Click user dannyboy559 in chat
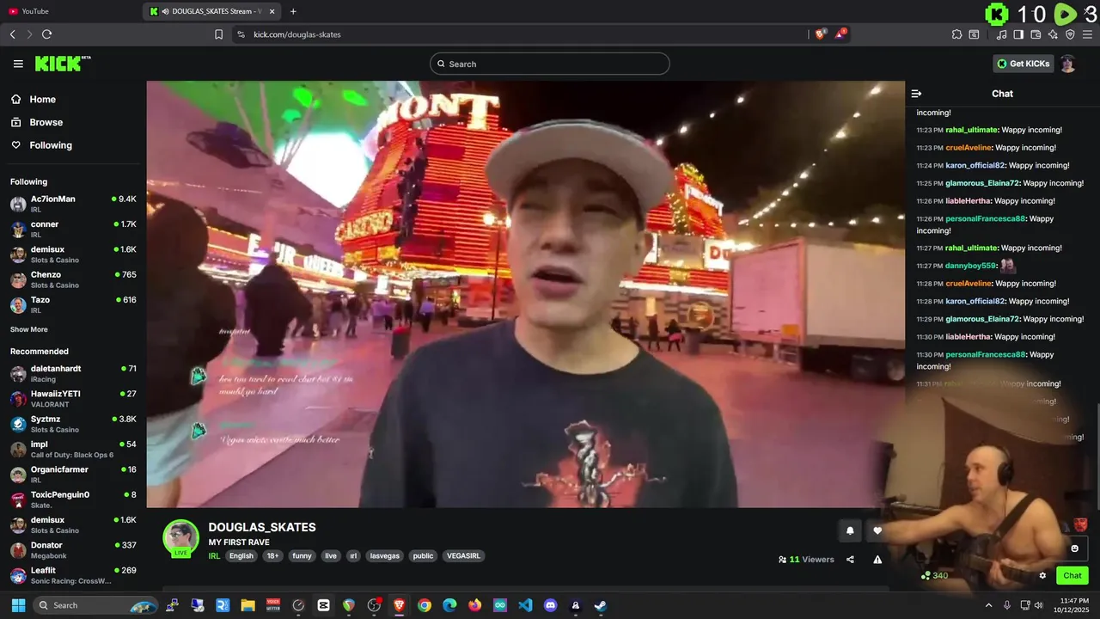 click(x=970, y=266)
